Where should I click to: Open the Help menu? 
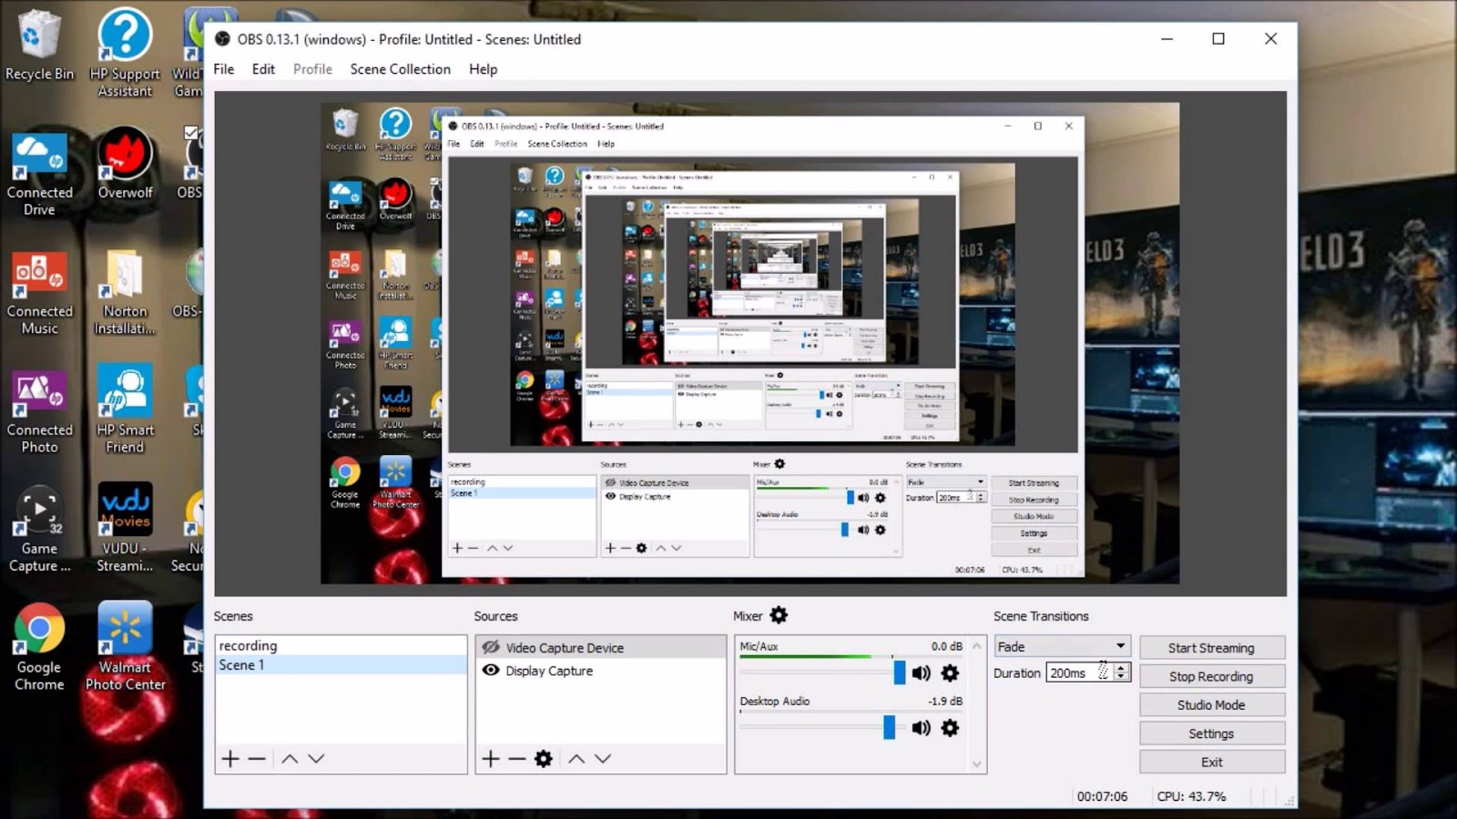point(483,69)
